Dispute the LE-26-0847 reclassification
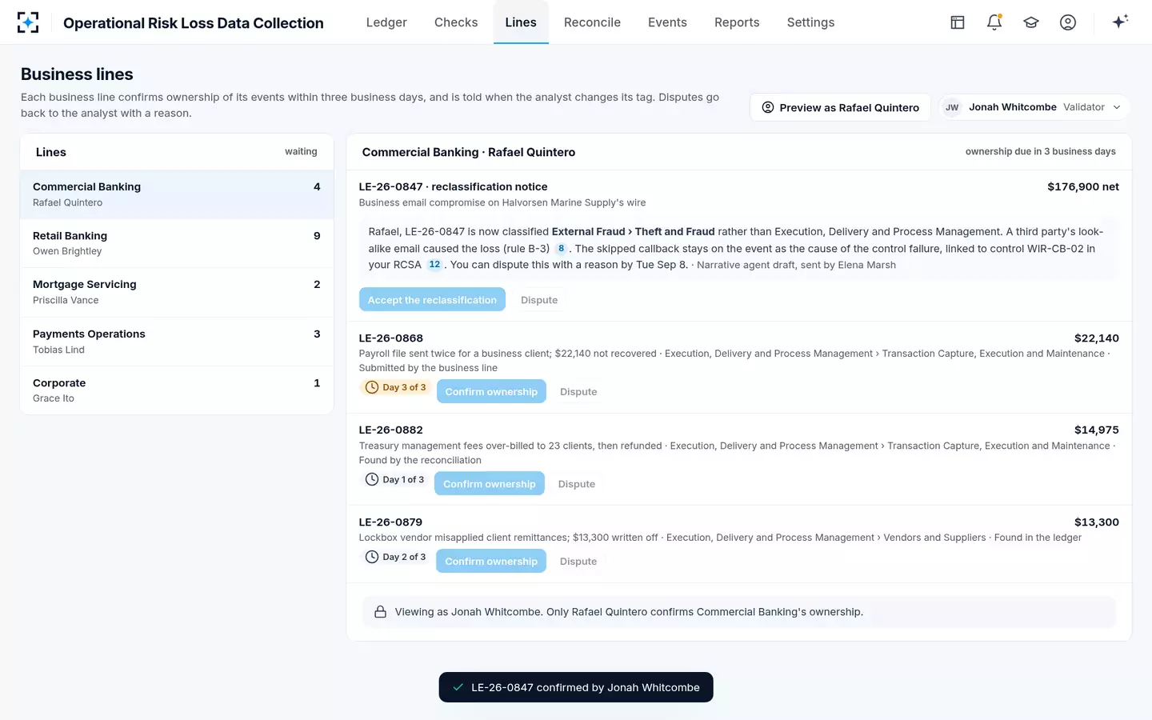 point(539,300)
